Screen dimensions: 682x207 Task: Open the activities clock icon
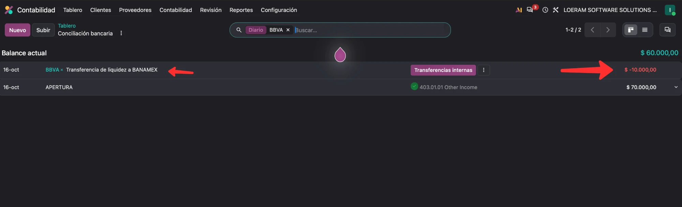click(545, 10)
